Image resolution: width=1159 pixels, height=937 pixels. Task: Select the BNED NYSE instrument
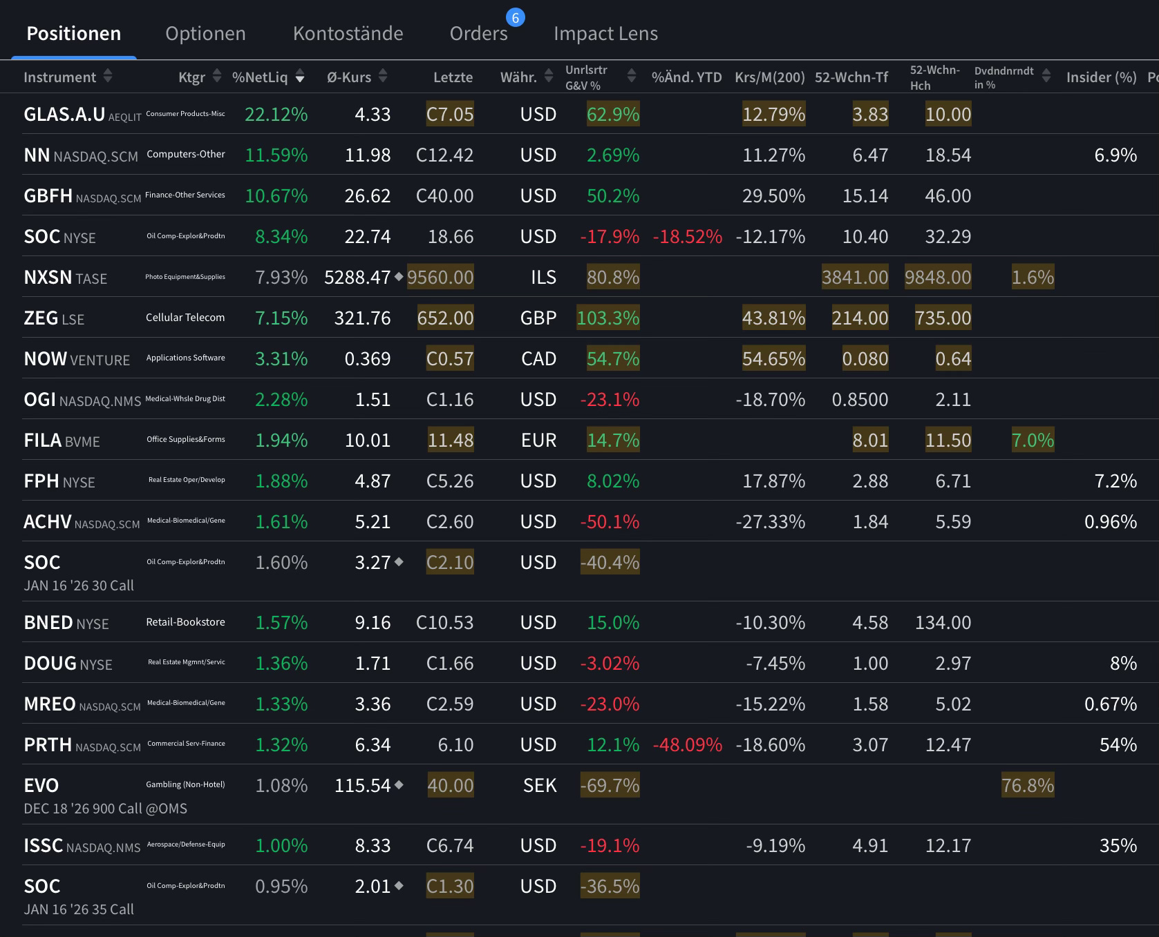point(66,623)
